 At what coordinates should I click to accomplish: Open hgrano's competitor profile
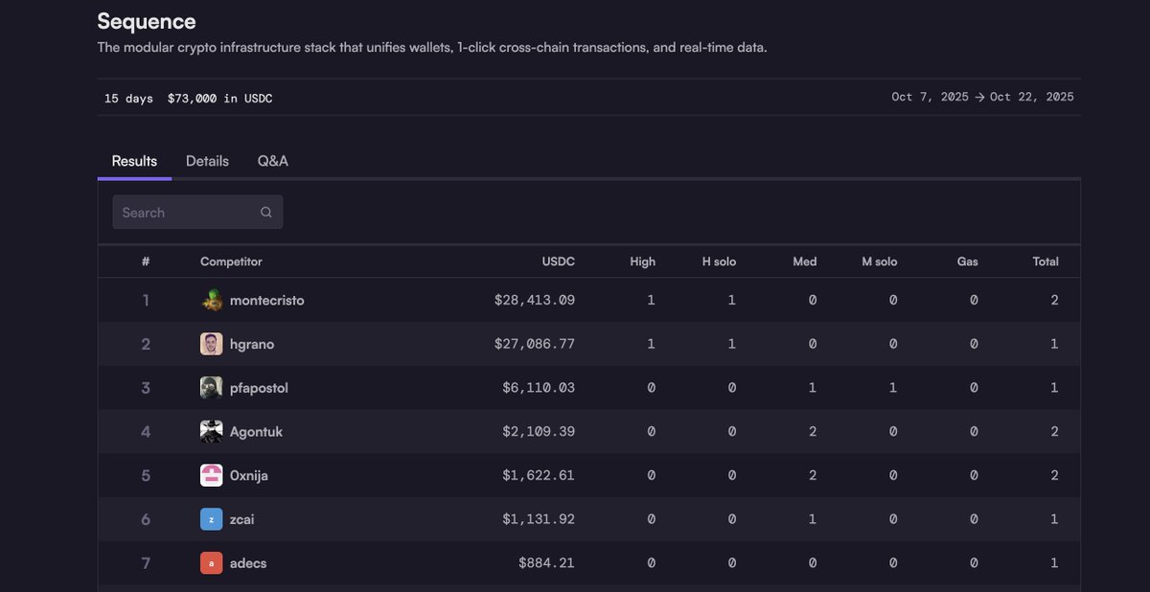[252, 344]
